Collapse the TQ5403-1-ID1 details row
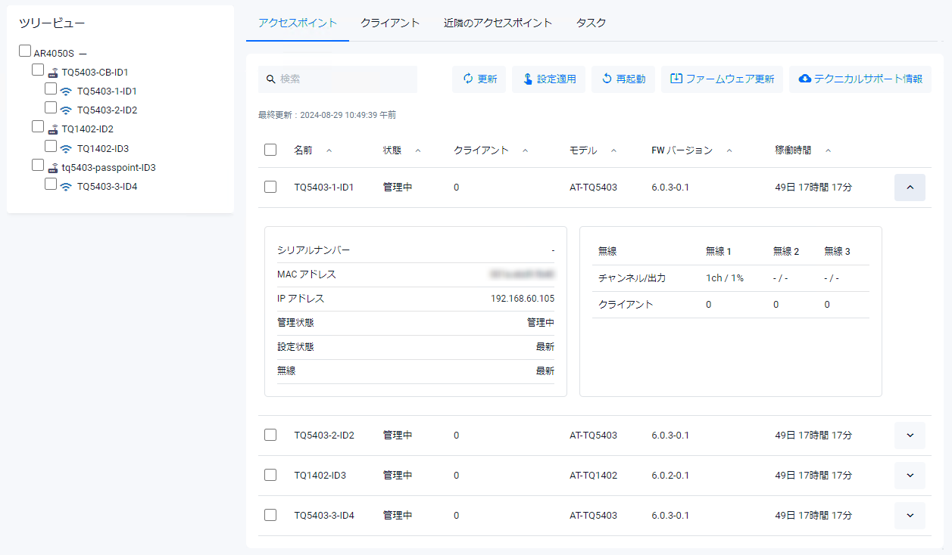Viewport: 952px width, 555px height. pyautogui.click(x=910, y=187)
